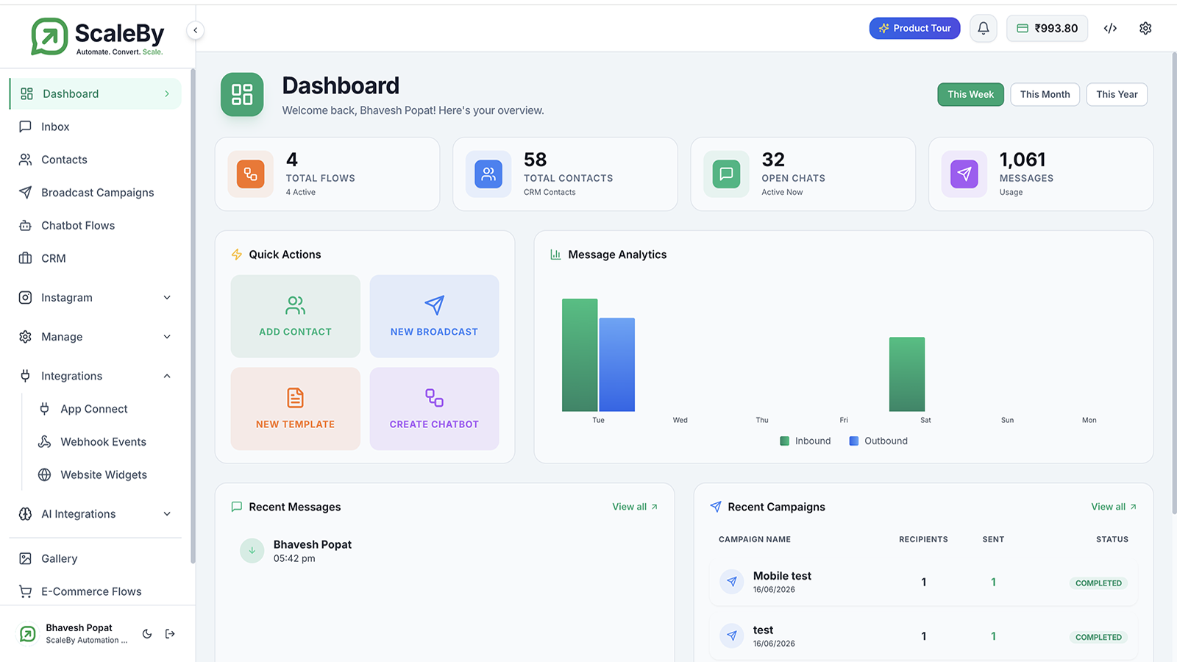Start the Product Tour

tap(914, 29)
